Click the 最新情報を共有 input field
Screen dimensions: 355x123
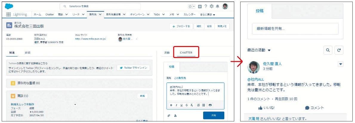(x=295, y=29)
